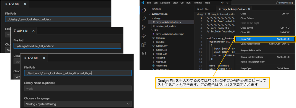The width and height of the screenshot is (296, 108).
Task: Open the Run menu
Action: [188, 3]
